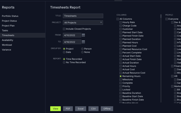This screenshot has width=181, height=113.
Task: Enable the Baseline Finish Date column
Action: click(120, 100)
